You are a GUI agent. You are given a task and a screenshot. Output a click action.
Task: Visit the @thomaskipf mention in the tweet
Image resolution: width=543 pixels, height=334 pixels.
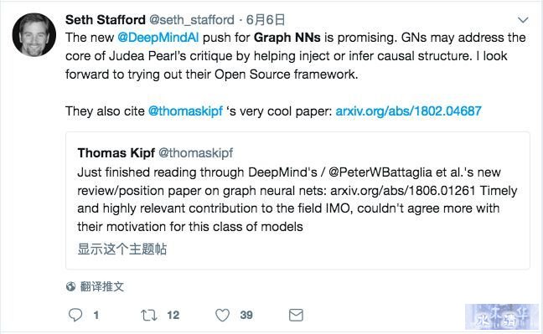click(185, 111)
